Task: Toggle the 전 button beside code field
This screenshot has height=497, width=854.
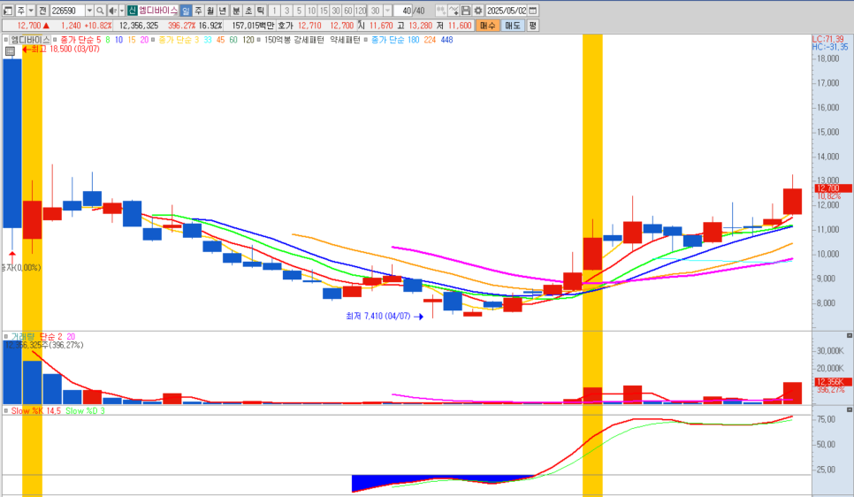Action: 42,11
